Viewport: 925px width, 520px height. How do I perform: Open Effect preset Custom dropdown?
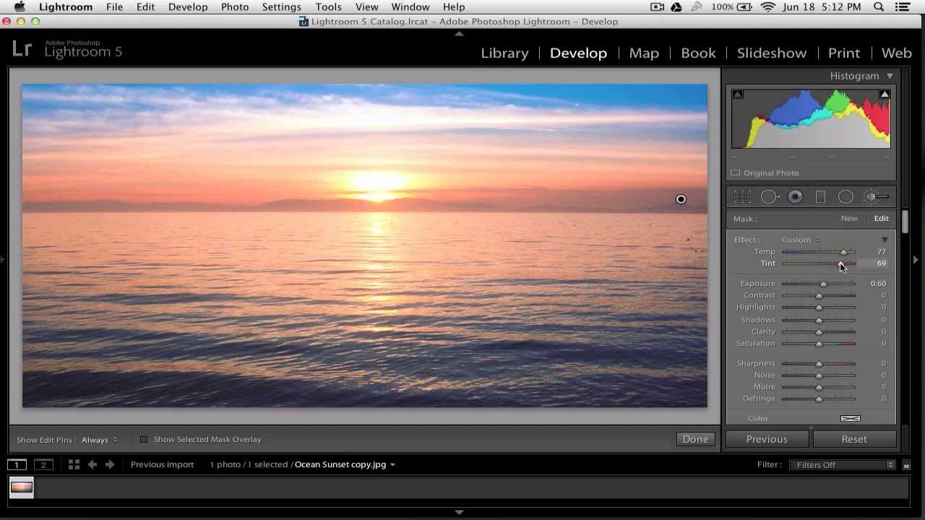pyautogui.click(x=801, y=240)
